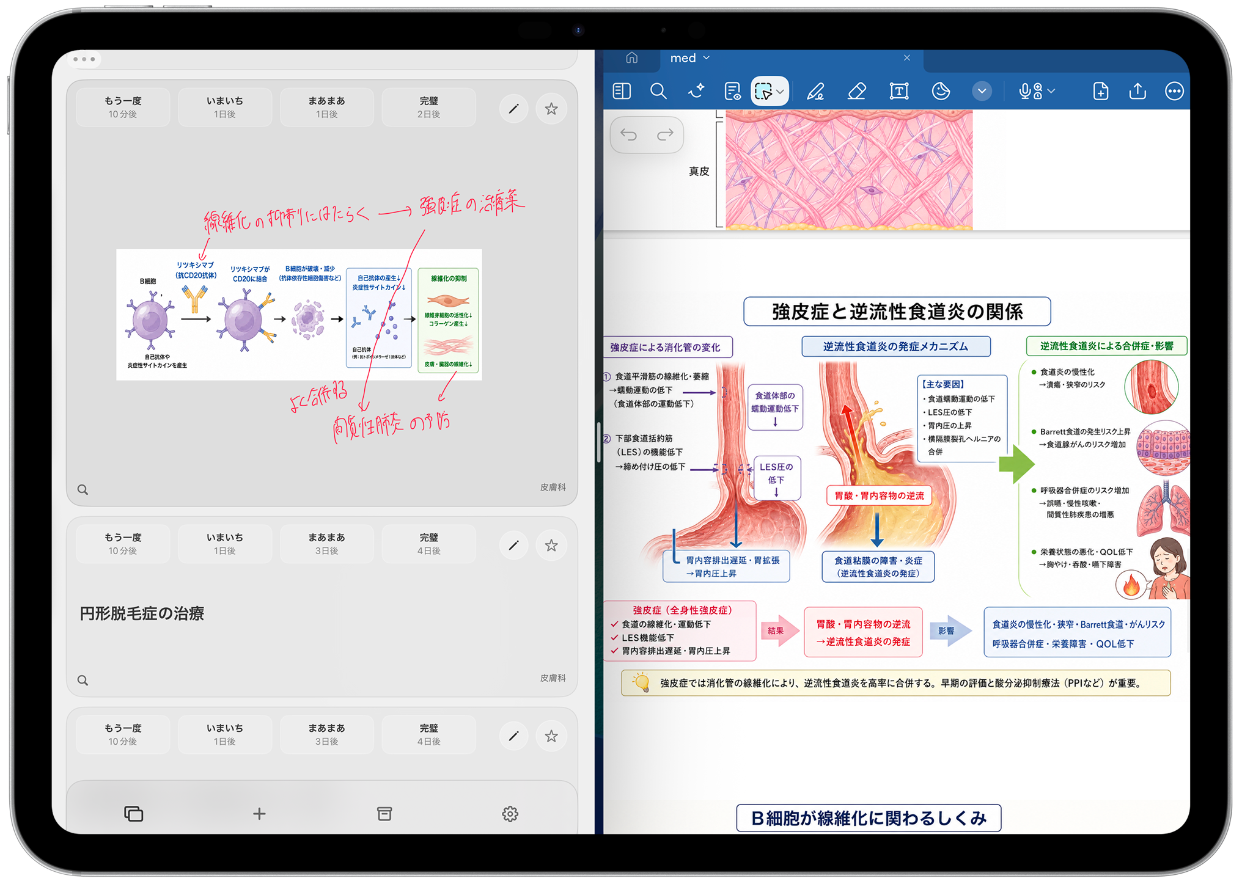This screenshot has height=884, width=1242.
Task: Rate first card もう一度 10分後
Action: coord(123,107)
